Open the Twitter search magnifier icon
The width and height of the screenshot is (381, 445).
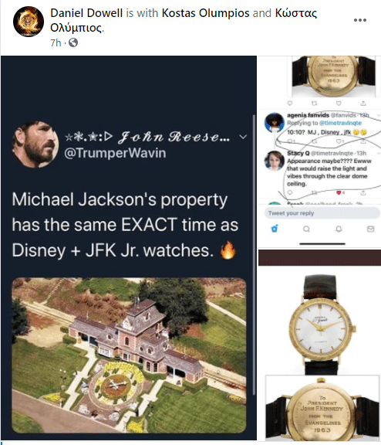click(x=306, y=229)
